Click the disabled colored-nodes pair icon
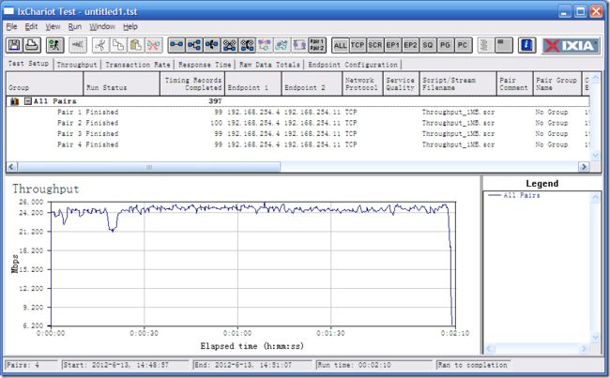Image resolution: width=610 pixels, height=378 pixels. click(265, 45)
